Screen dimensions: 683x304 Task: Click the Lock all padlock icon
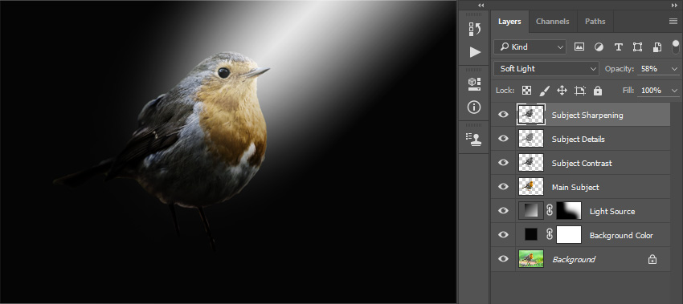(x=598, y=91)
